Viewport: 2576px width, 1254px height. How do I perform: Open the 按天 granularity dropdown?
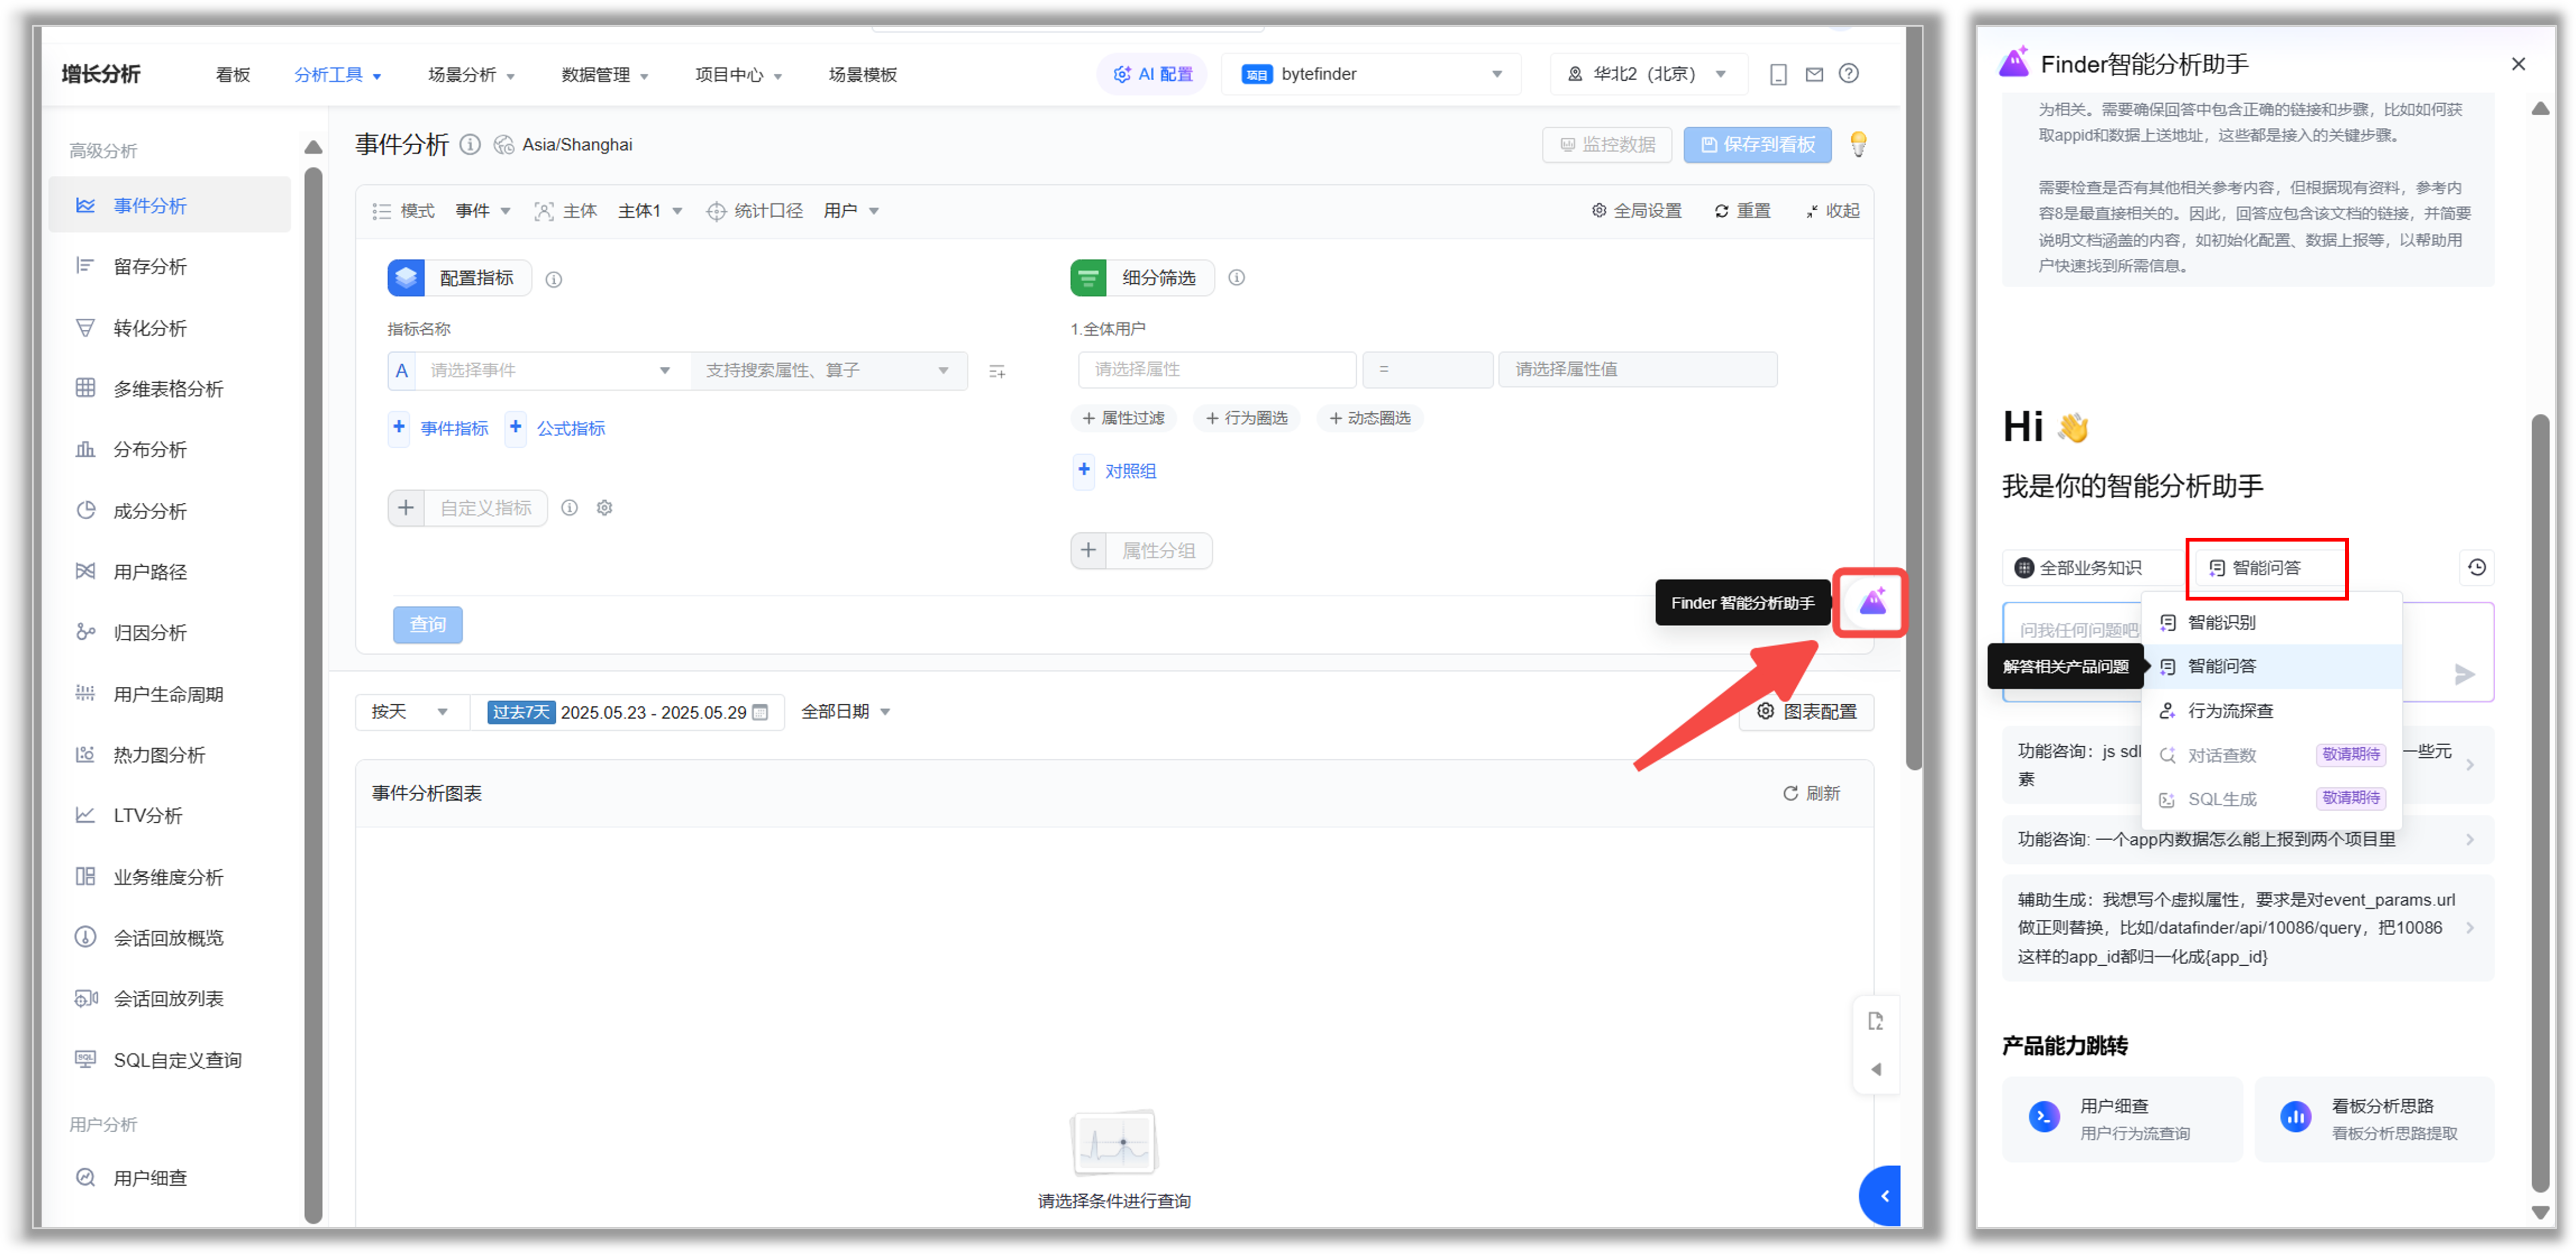[411, 712]
